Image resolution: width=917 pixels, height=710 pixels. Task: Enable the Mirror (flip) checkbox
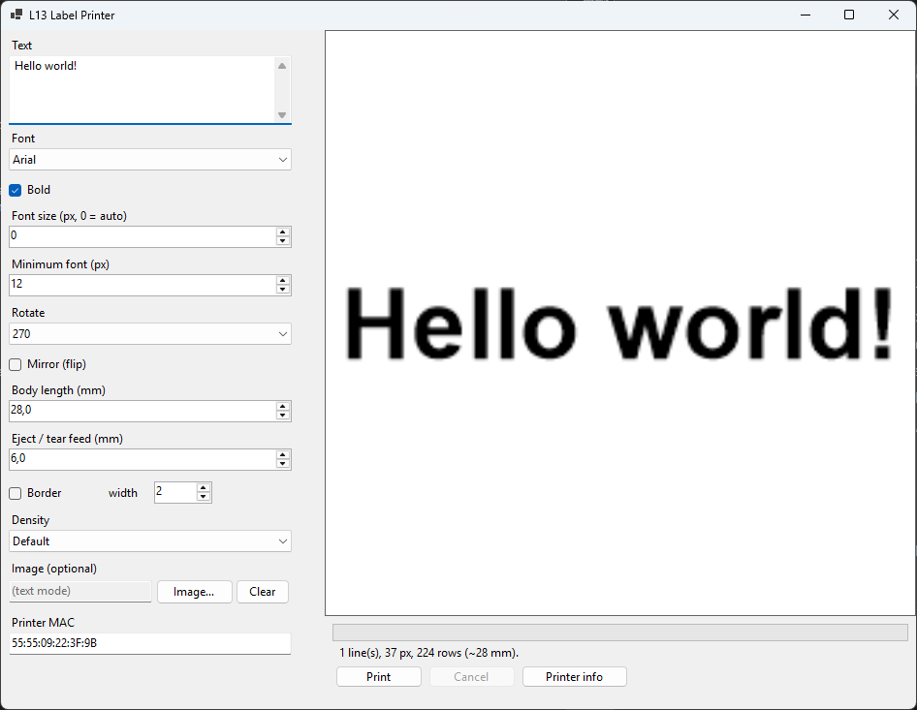(x=16, y=364)
